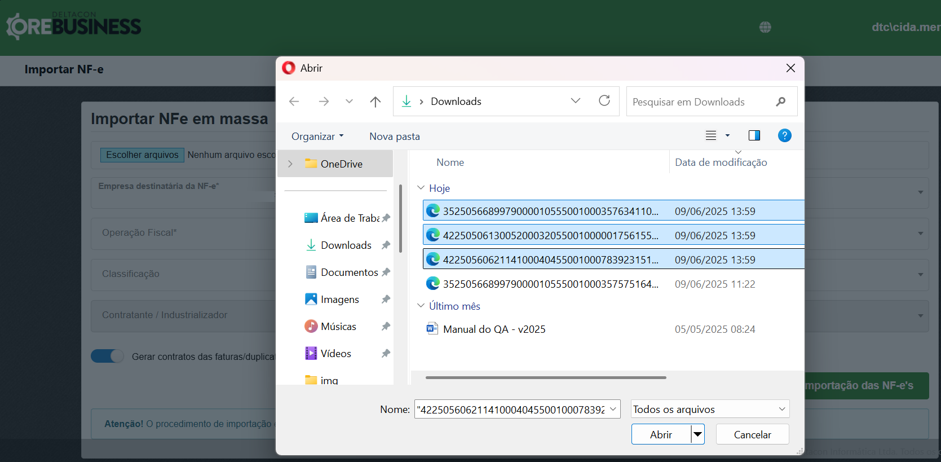Toggle Gerar contratos das faturas switch
The image size is (941, 462).
coord(107,356)
